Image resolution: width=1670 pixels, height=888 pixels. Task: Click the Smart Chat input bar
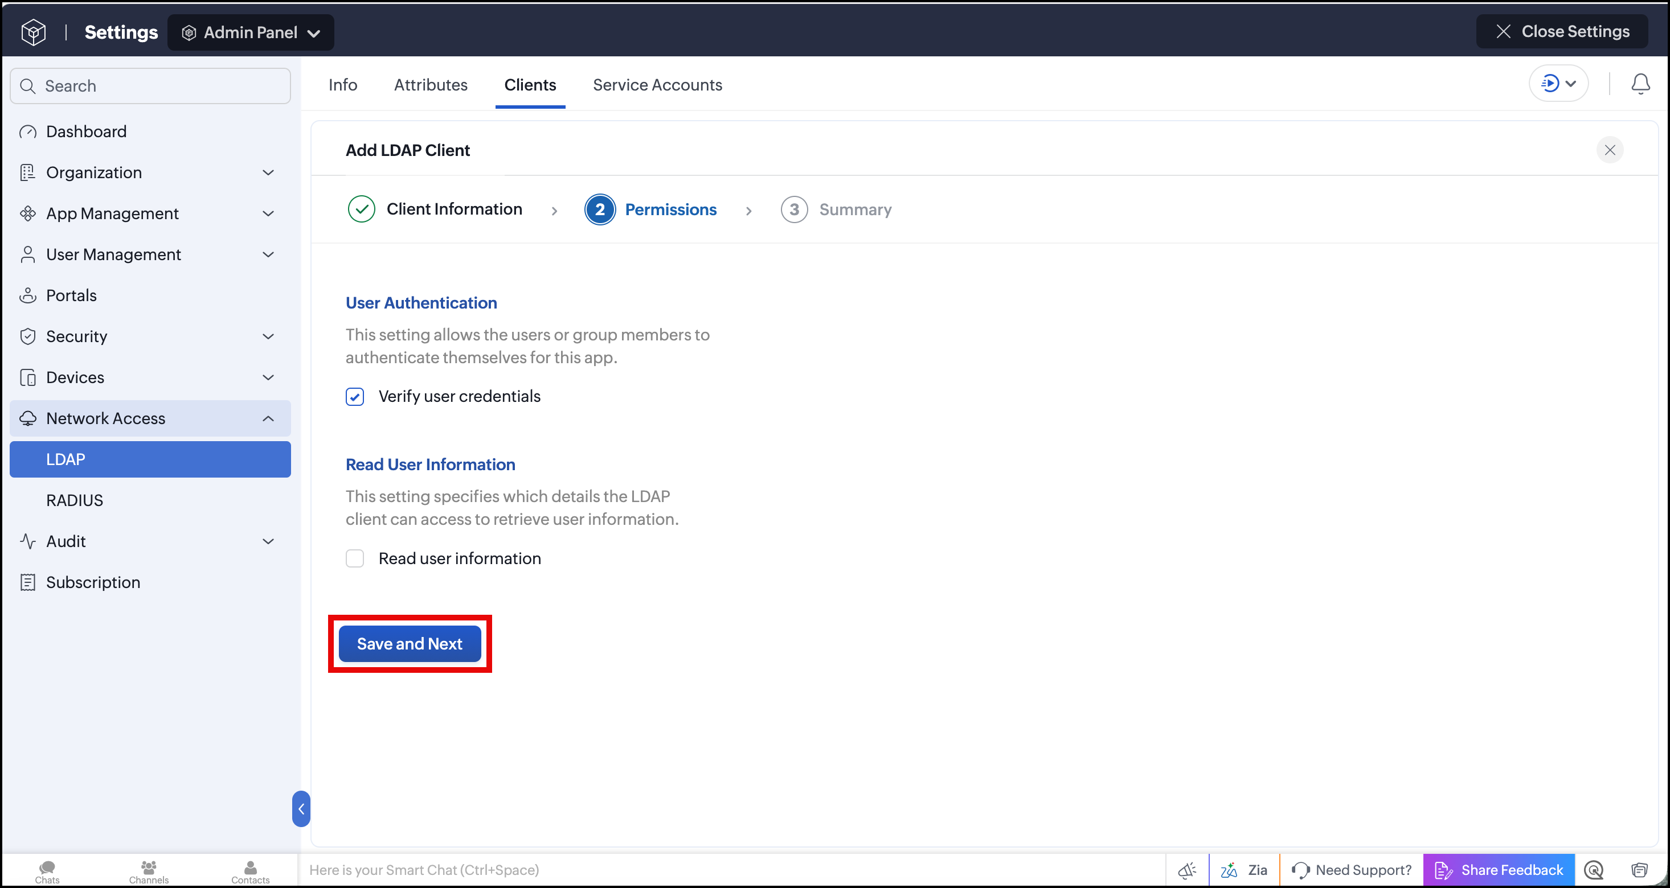coord(731,870)
